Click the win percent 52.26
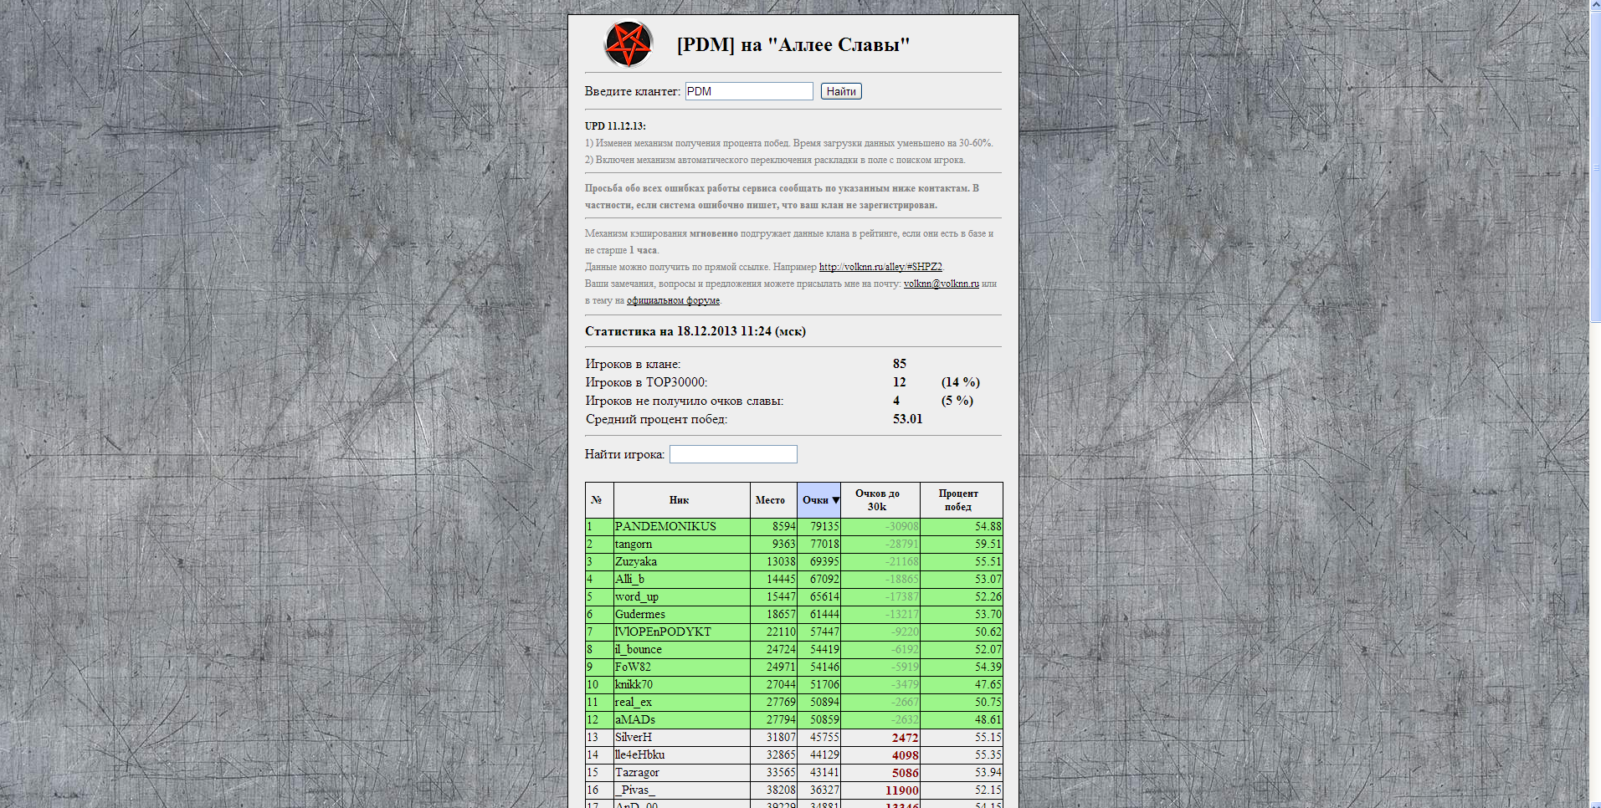The height and width of the screenshot is (808, 1601). 988,597
